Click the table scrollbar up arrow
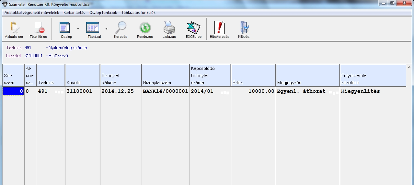The height and width of the screenshot is (185, 414). (410, 67)
